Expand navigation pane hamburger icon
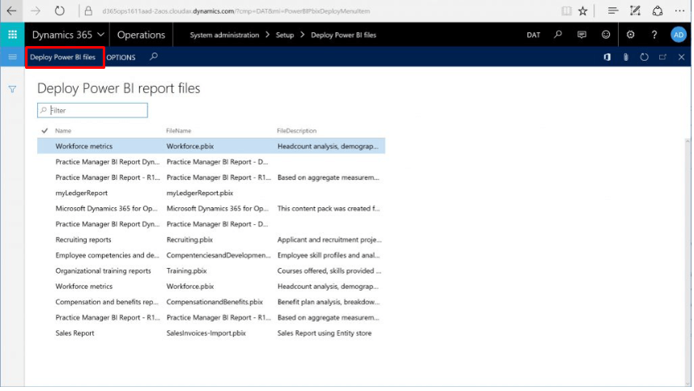This screenshot has height=391, width=694. tap(12, 57)
